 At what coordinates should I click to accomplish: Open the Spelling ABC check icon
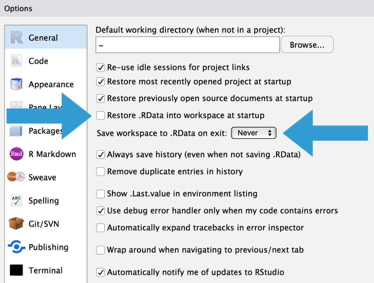pos(16,200)
